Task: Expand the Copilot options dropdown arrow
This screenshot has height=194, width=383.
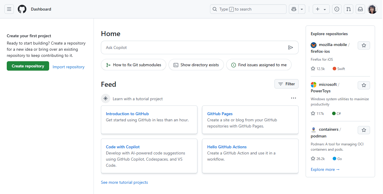Action: click(x=302, y=9)
